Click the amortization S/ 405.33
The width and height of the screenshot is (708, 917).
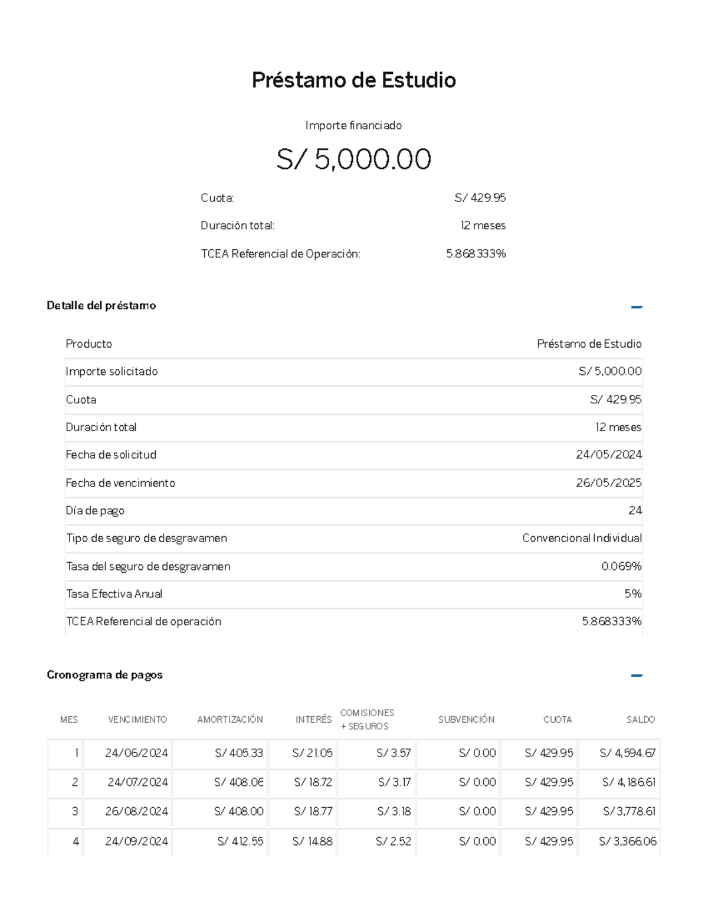(239, 753)
